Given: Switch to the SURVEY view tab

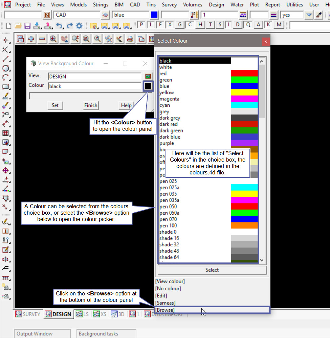Looking at the screenshot, I should pos(28,314).
